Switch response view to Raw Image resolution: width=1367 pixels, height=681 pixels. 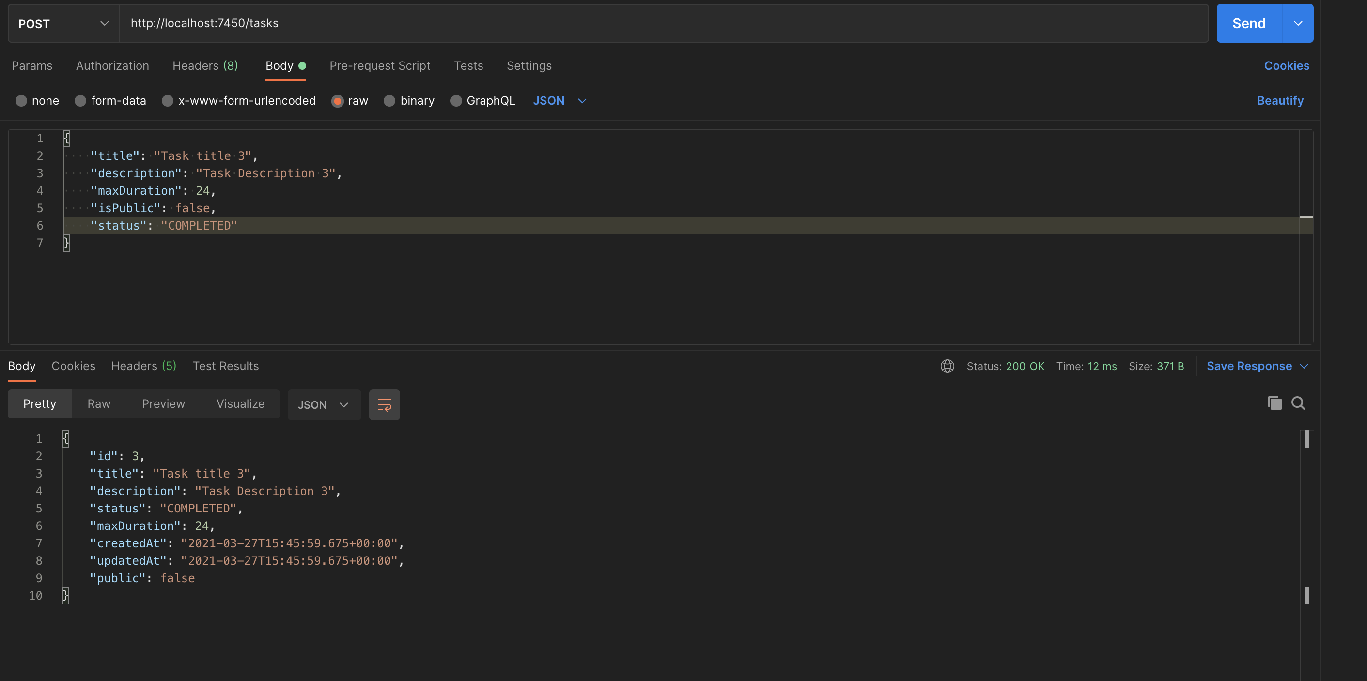(99, 404)
